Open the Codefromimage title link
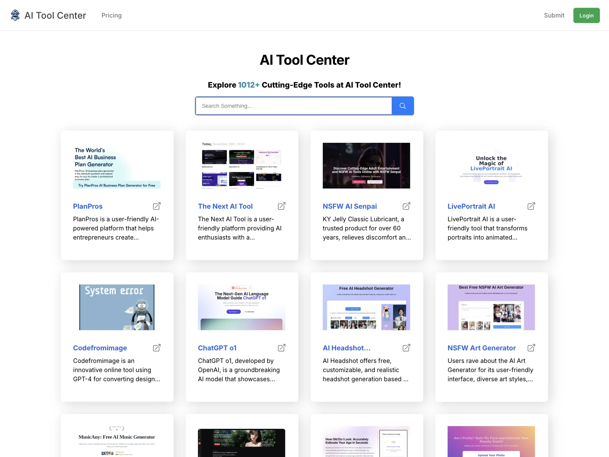Viewport: 609px width, 457px height. 100,348
